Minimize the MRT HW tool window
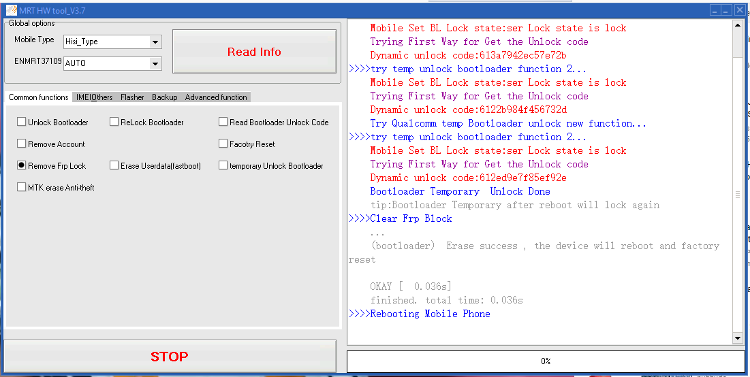The height and width of the screenshot is (377, 750). tap(715, 10)
